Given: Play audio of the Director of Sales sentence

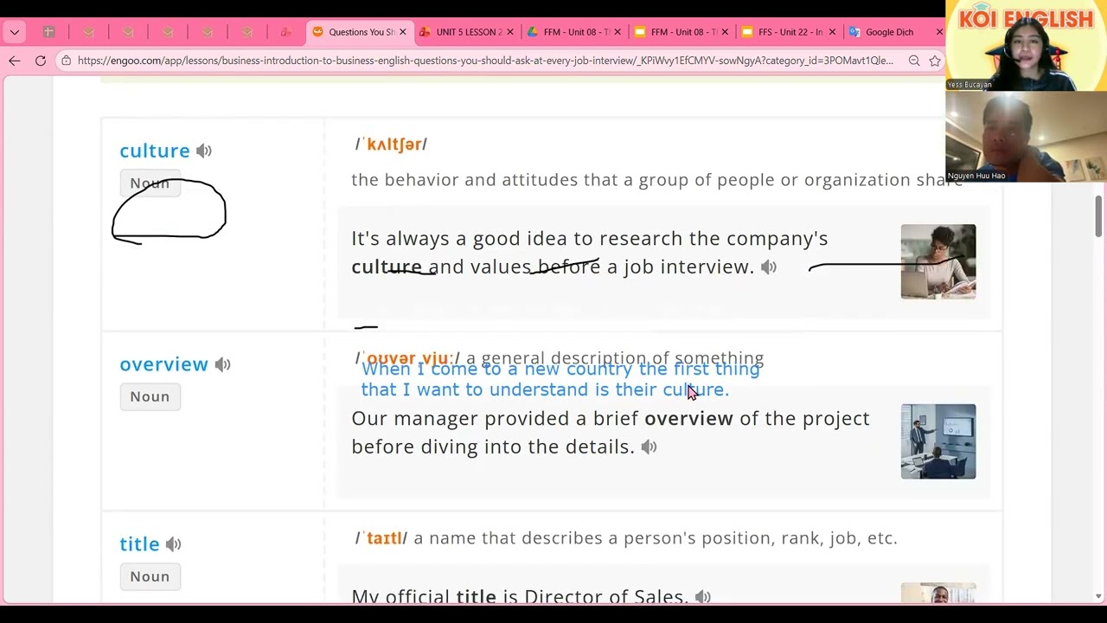Looking at the screenshot, I should click(x=703, y=596).
